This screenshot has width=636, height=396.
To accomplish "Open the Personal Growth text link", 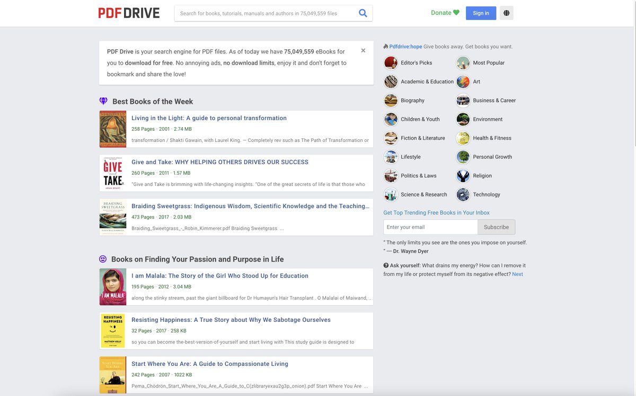I will pos(492,157).
